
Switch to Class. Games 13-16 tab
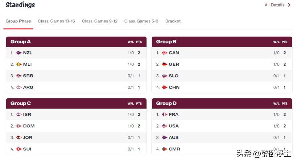(x=56, y=21)
